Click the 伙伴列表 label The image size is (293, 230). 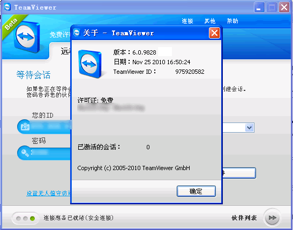(x=244, y=218)
